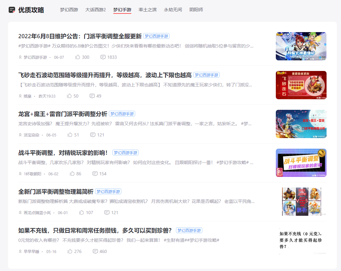The height and width of the screenshot is (271, 341).
Task: Open article 2022年6月8日维护公告:门派平衡调整全服更新
Action: (80, 36)
